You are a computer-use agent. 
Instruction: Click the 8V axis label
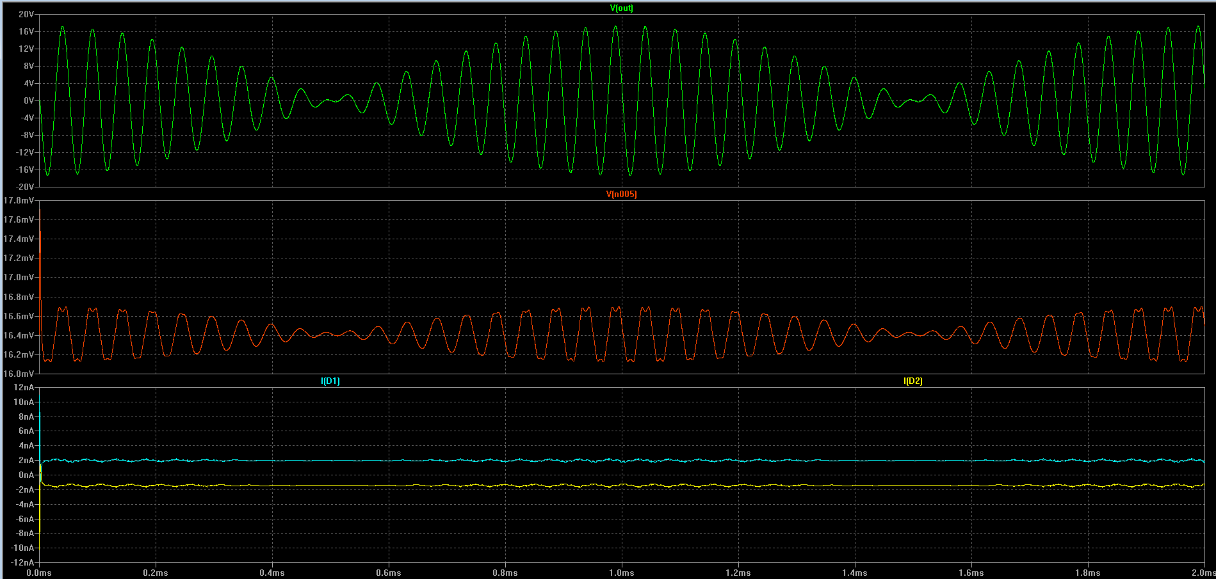(28, 66)
